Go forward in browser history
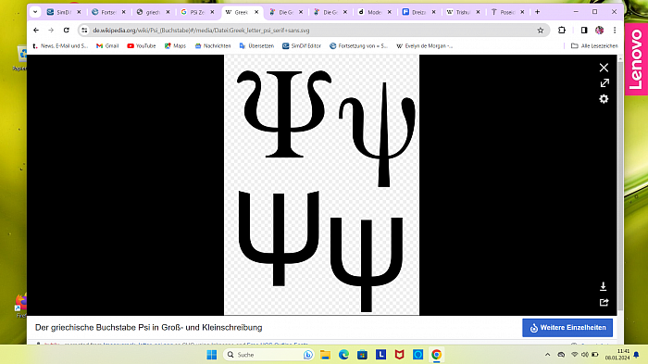 pos(51,31)
